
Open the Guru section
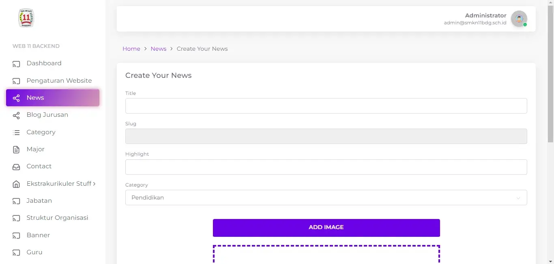pyautogui.click(x=53, y=252)
